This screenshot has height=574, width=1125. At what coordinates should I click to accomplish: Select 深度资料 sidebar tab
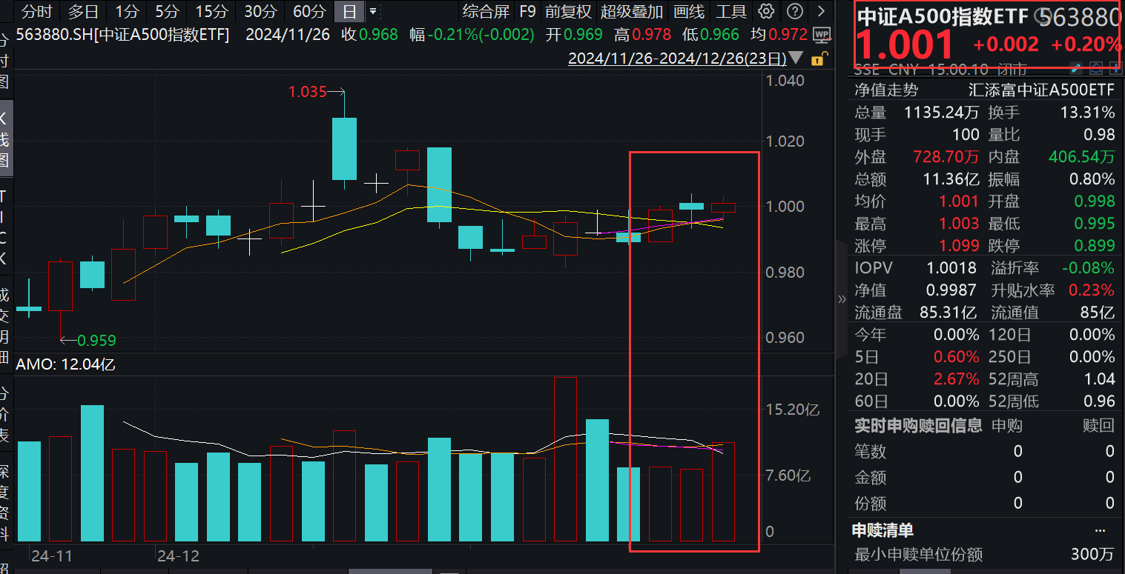[4, 504]
